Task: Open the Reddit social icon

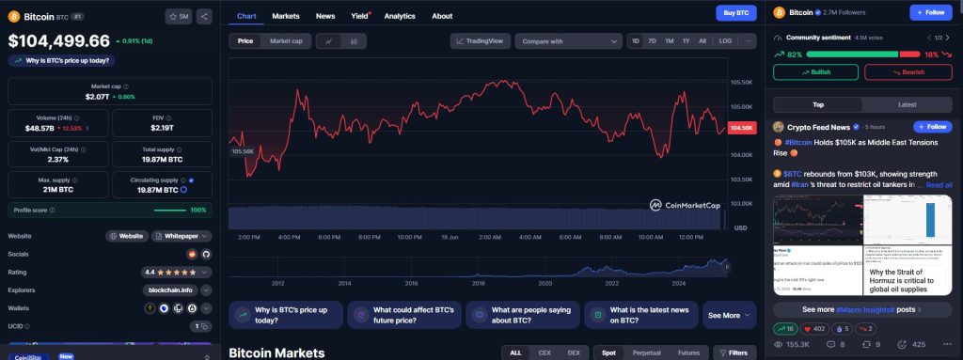Action: 192,254
